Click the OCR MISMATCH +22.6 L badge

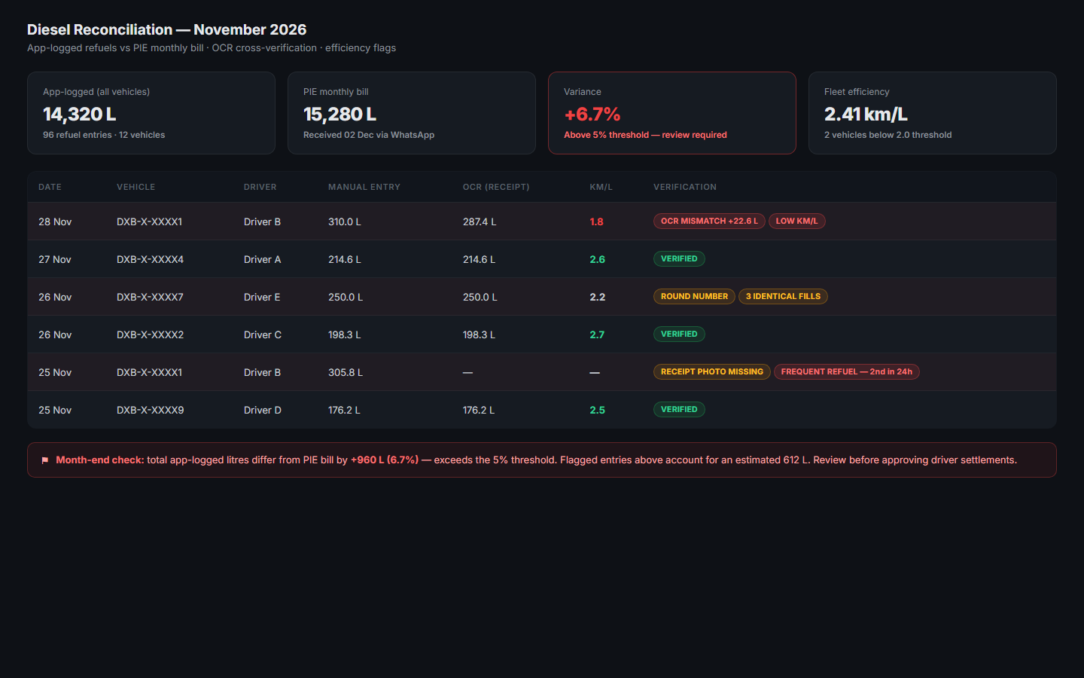709,221
